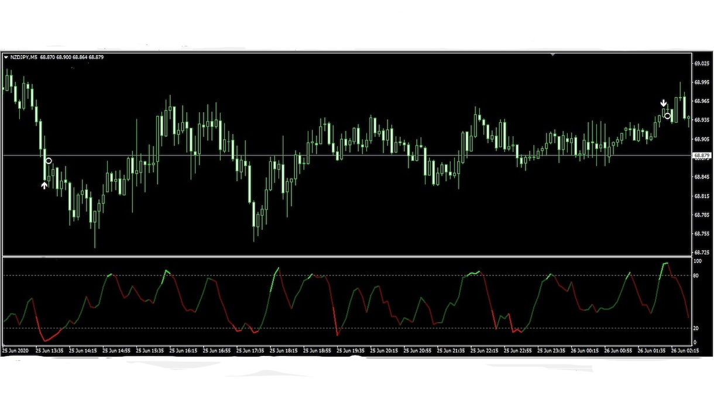
Task: Click the oscillator 20 level label
Action: (696, 328)
